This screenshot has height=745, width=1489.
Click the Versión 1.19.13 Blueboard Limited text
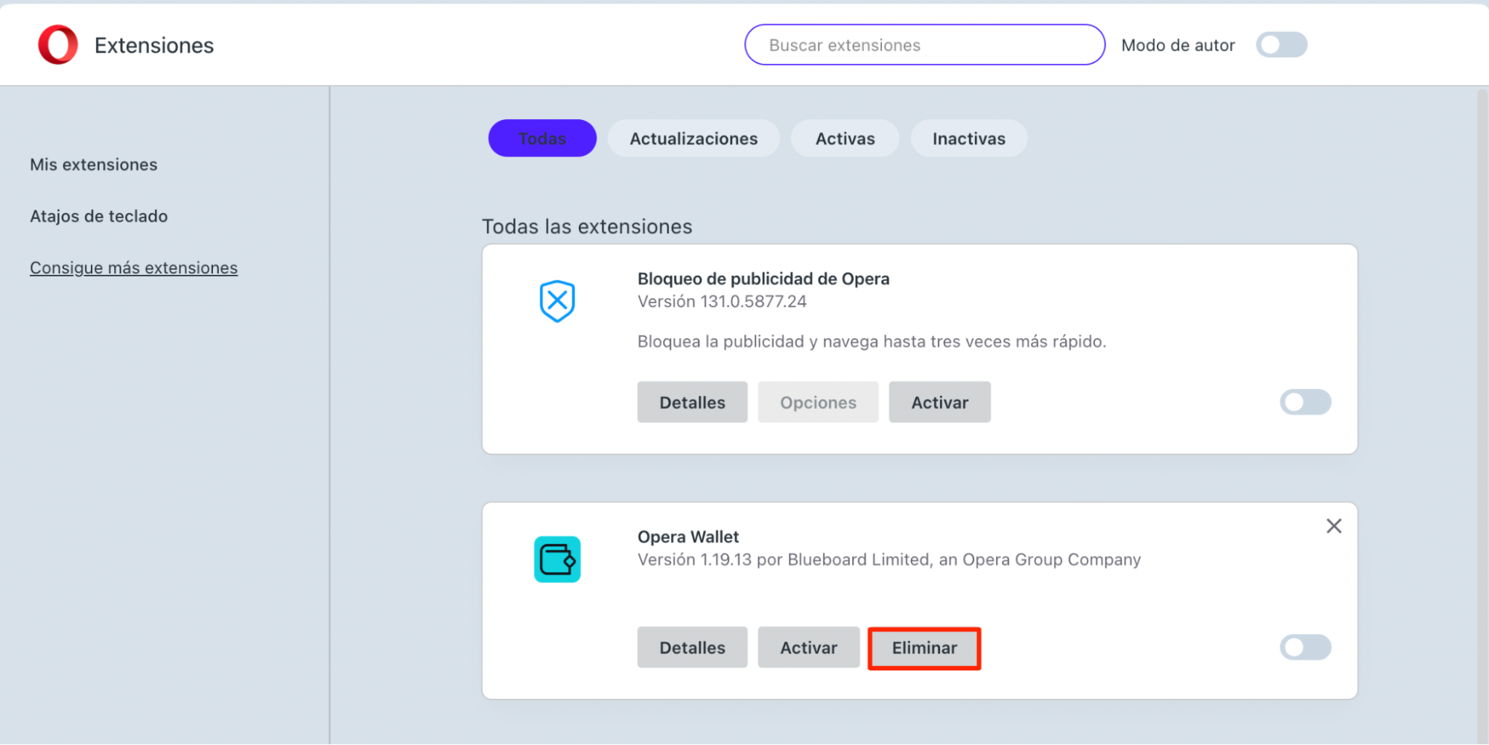(889, 559)
